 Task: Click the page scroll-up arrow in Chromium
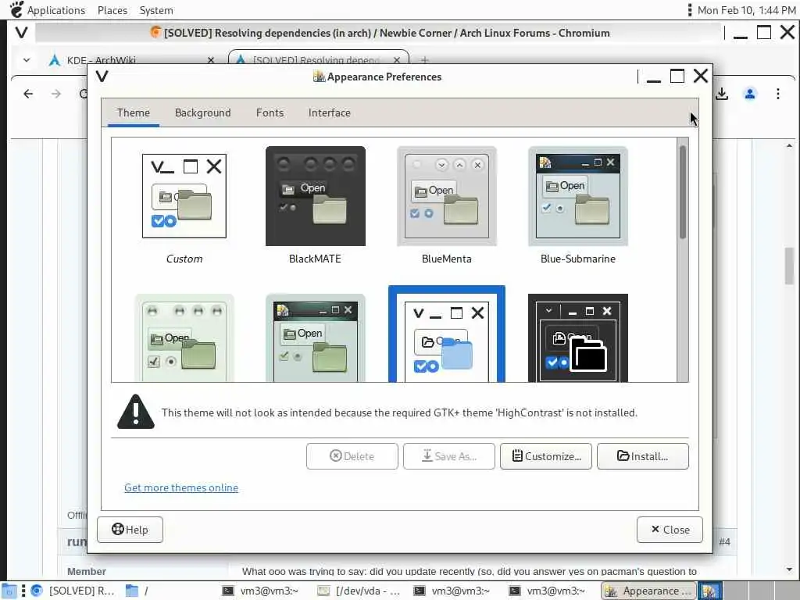[789, 146]
